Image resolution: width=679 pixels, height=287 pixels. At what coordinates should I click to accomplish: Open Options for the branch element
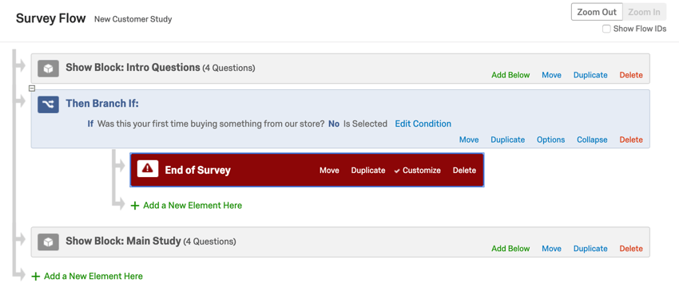pyautogui.click(x=551, y=140)
